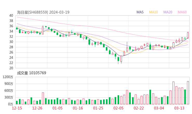The image size is (192, 114).
Task: Click the chart title 海目星[SH688559] 2024-03-19
Action: click(x=43, y=12)
